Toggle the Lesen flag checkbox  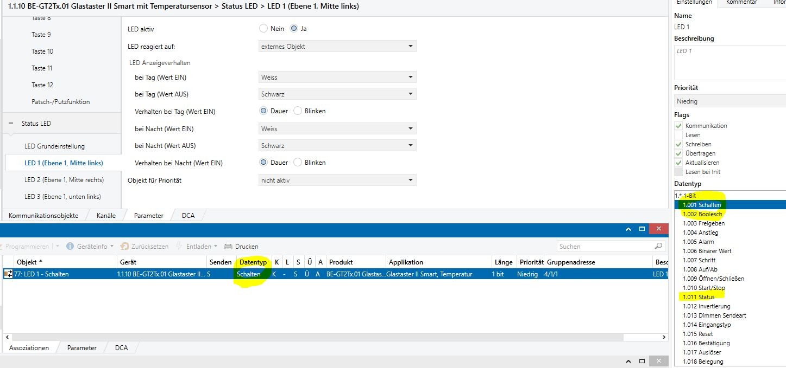click(678, 135)
